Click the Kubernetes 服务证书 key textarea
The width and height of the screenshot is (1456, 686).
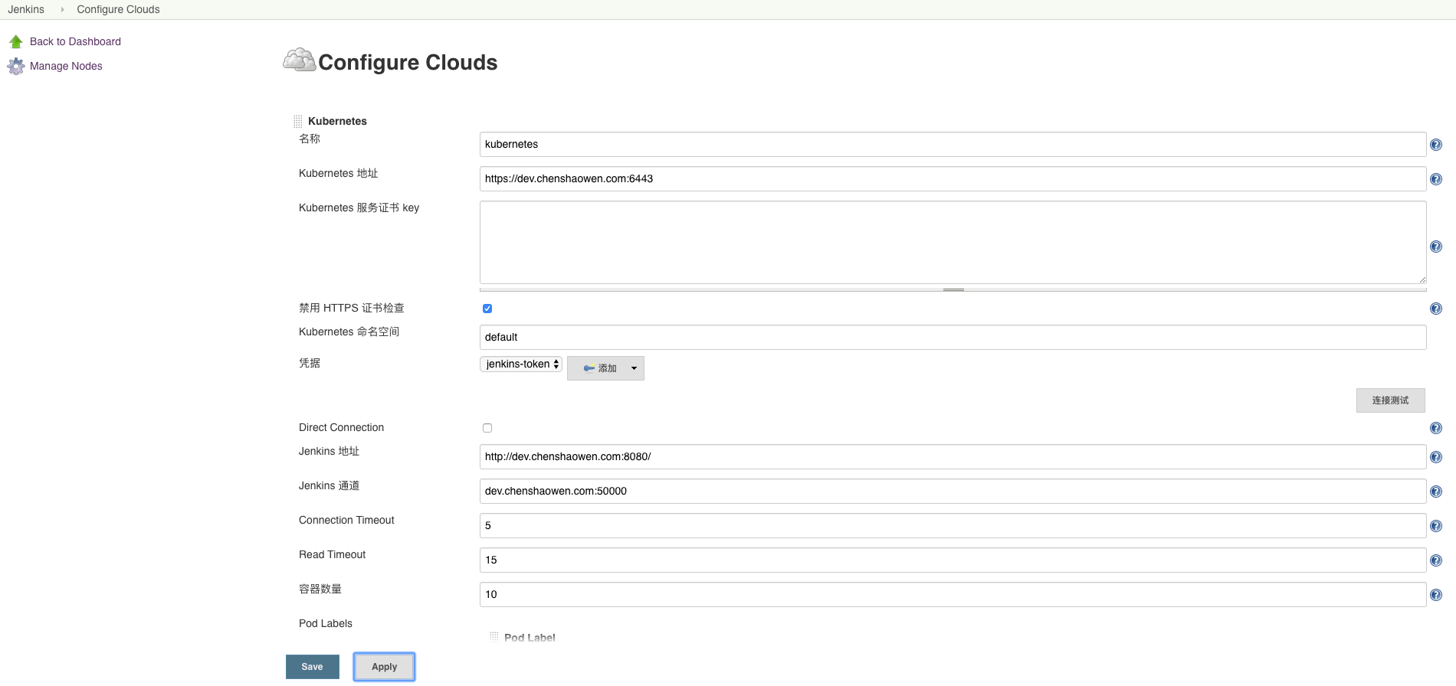953,243
